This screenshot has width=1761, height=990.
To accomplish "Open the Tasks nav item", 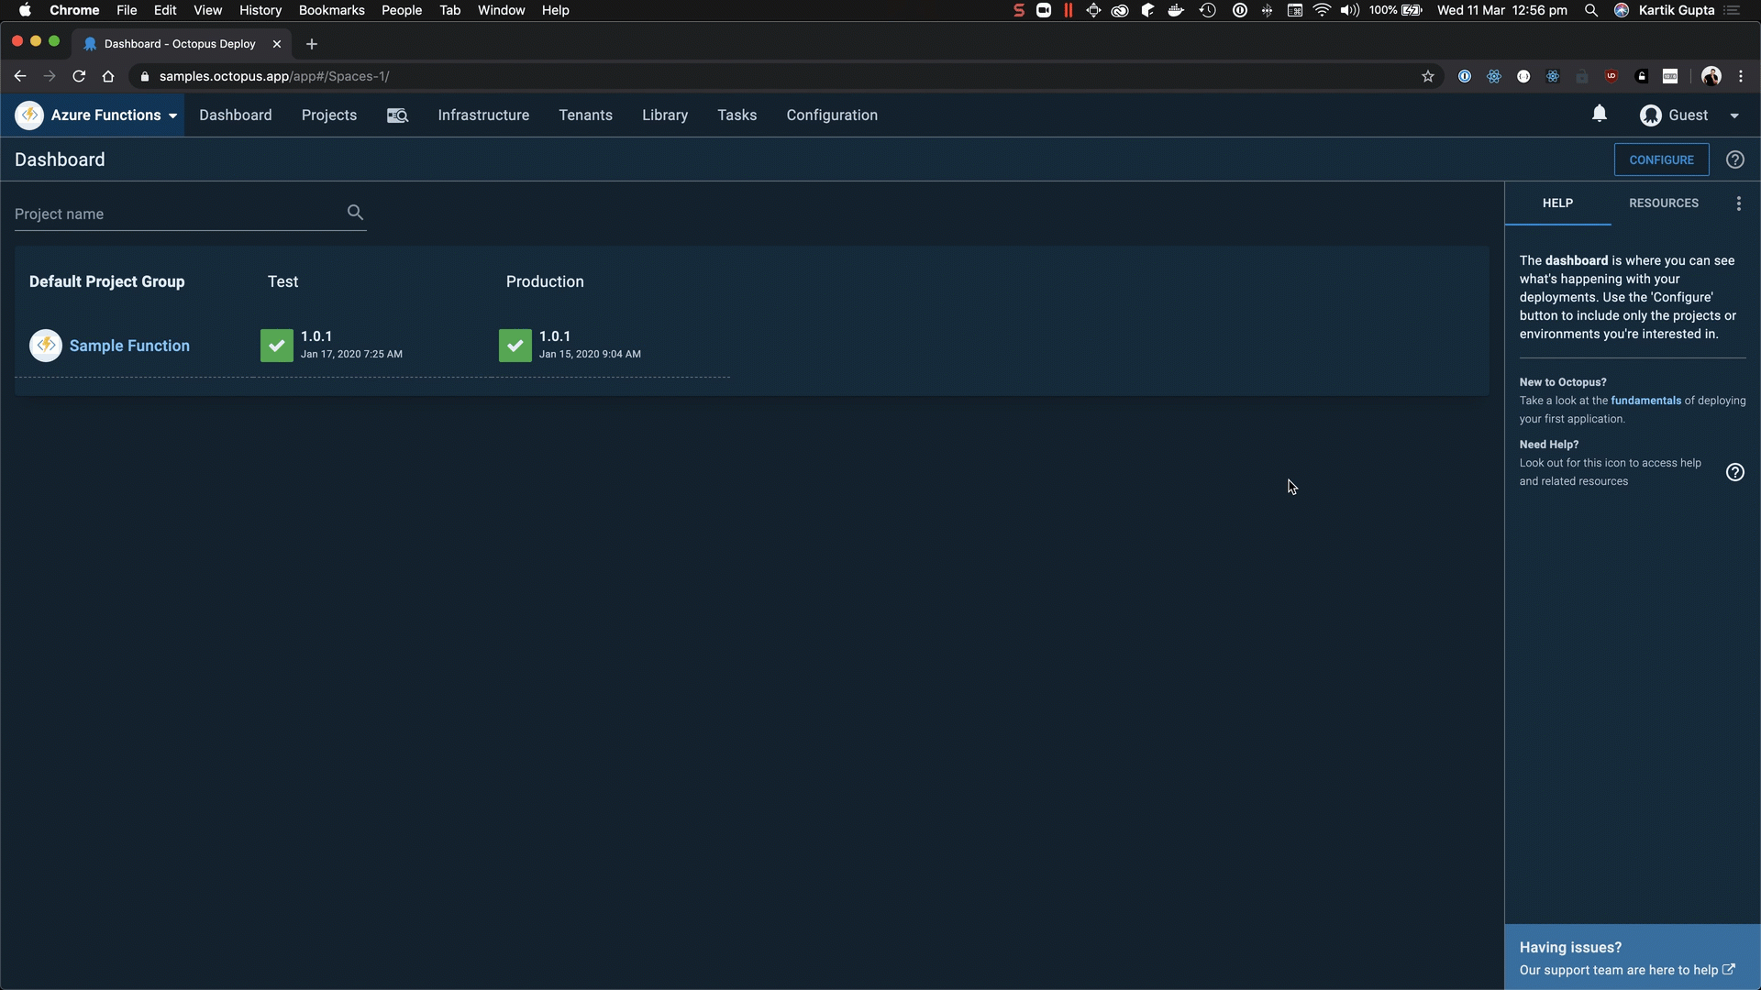I will [x=737, y=115].
